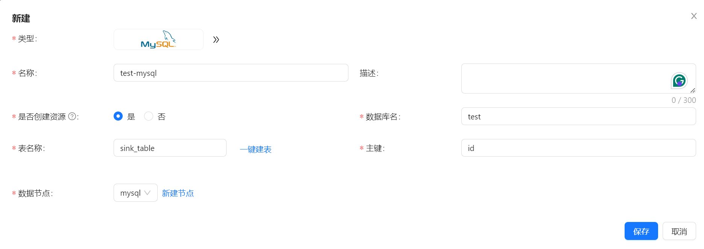Click the Grammarly icon in description box
Image resolution: width=704 pixels, height=249 pixels.
[679, 80]
